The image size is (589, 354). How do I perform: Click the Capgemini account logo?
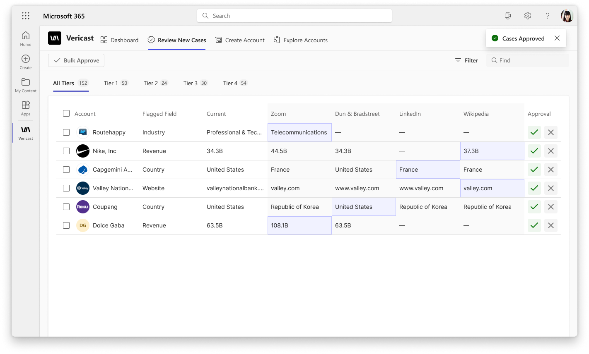83,170
